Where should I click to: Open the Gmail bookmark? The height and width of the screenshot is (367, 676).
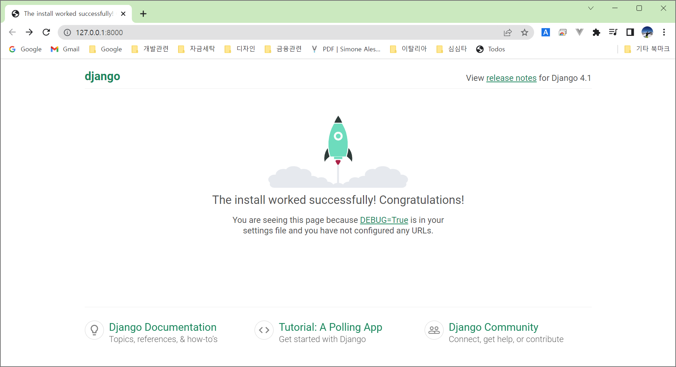[x=65, y=49]
